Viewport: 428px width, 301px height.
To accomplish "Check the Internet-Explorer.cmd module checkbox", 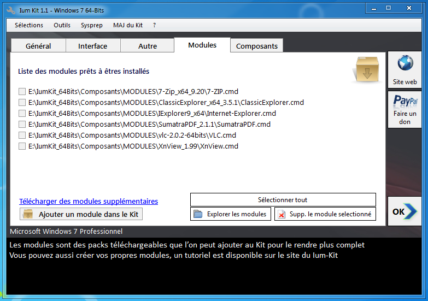I will (22, 113).
